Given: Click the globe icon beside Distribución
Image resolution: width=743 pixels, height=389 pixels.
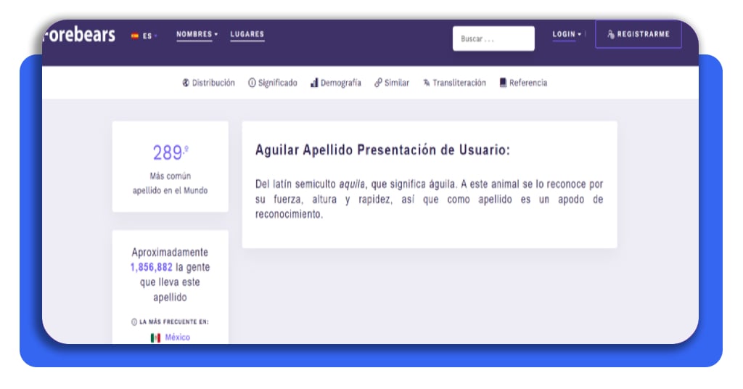Looking at the screenshot, I should point(186,83).
